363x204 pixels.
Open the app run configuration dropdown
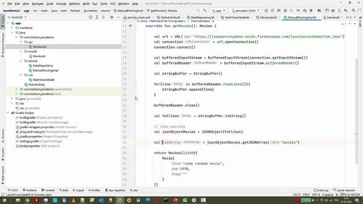click(x=218, y=11)
